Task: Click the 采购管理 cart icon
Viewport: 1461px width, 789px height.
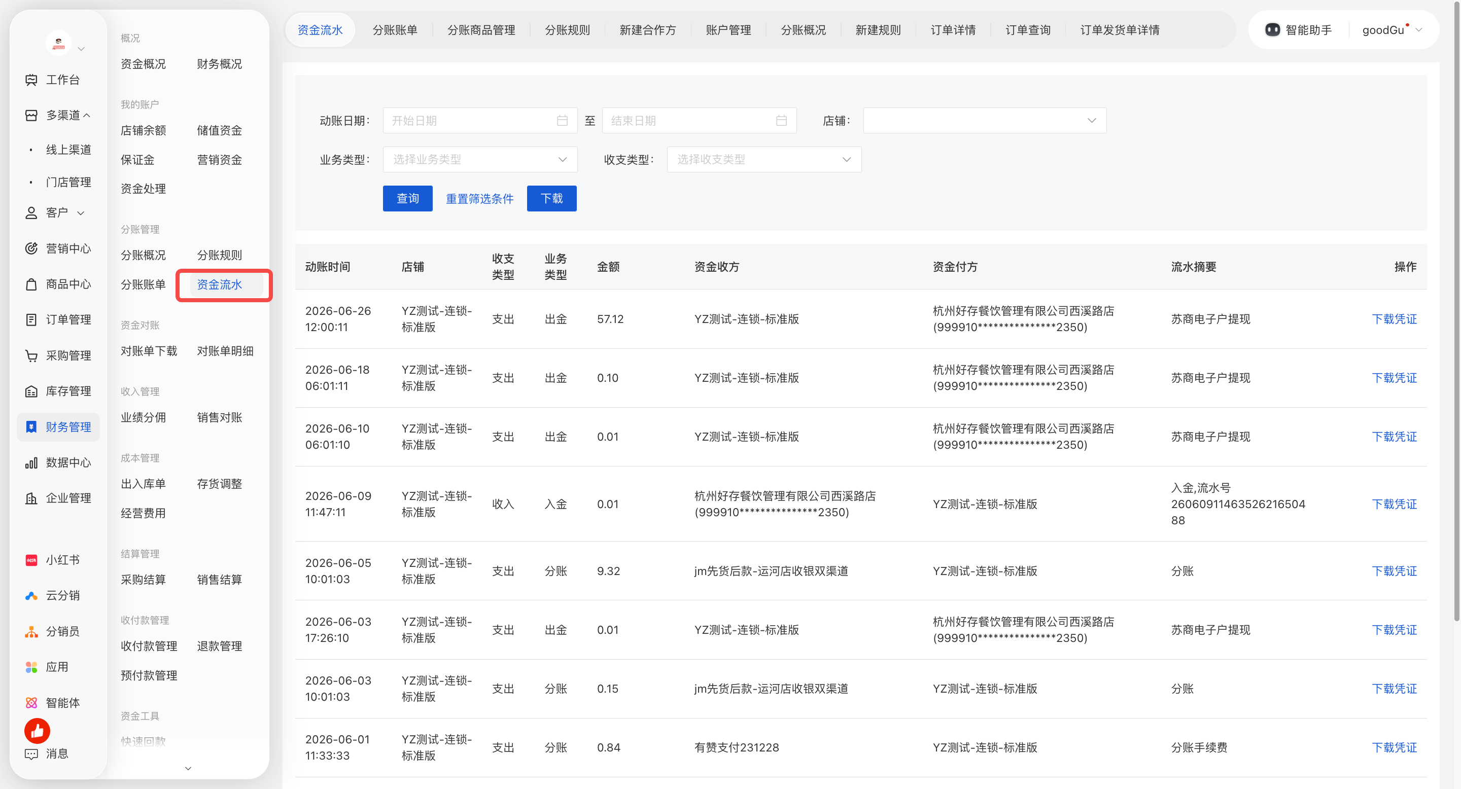Action: tap(31, 355)
